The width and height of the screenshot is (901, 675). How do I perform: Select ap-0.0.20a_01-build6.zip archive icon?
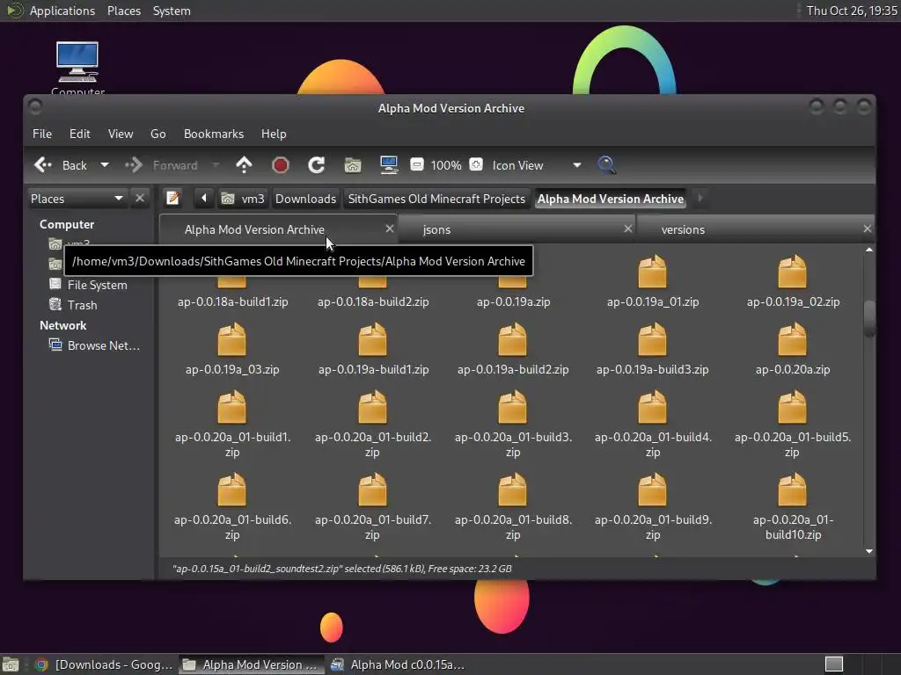point(231,490)
